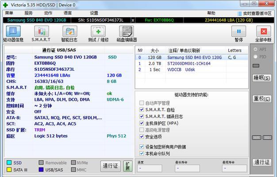Click the 重校(C) recalibrate button
This screenshot has height=177, width=277.
262,99
